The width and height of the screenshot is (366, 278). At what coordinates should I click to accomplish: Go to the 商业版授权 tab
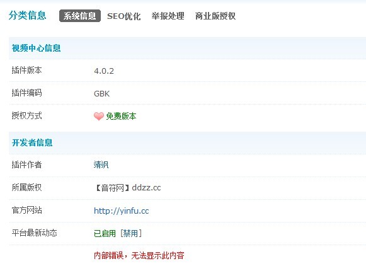215,16
